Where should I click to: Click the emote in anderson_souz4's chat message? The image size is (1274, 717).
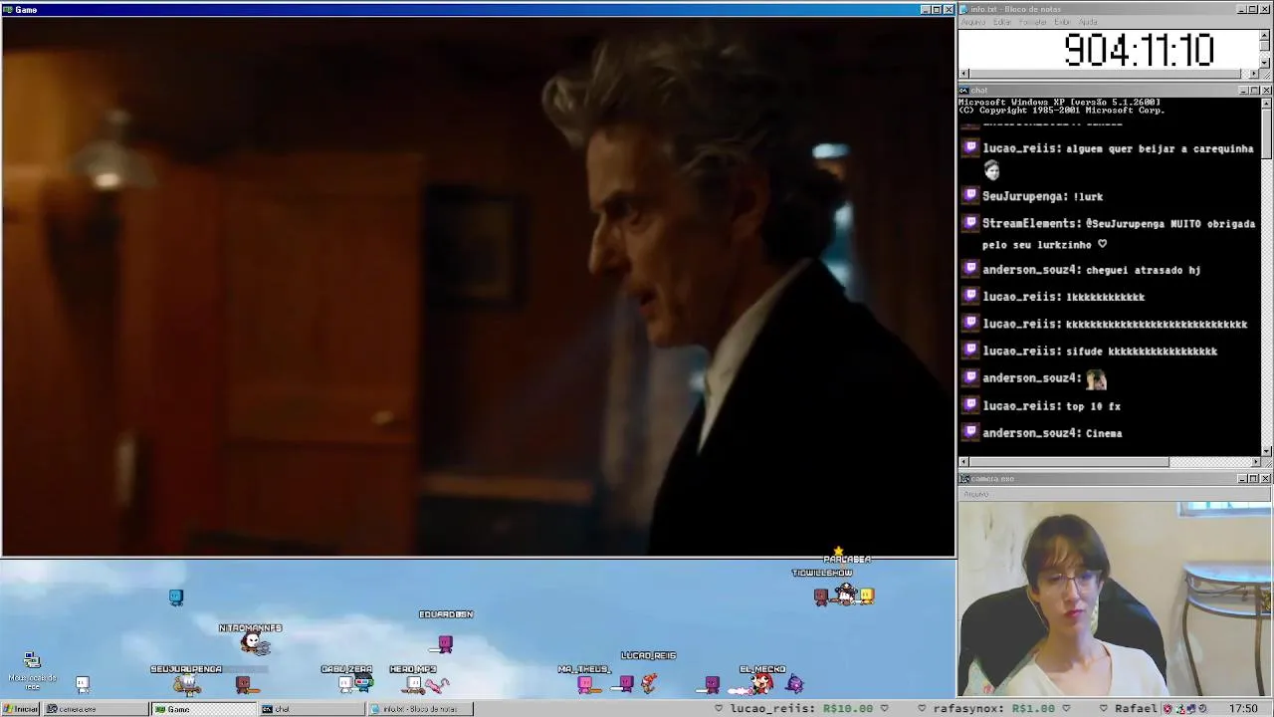pos(1096,378)
